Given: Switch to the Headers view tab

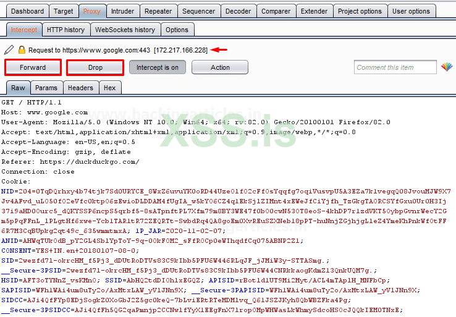Looking at the screenshot, I should pyautogui.click(x=80, y=88).
